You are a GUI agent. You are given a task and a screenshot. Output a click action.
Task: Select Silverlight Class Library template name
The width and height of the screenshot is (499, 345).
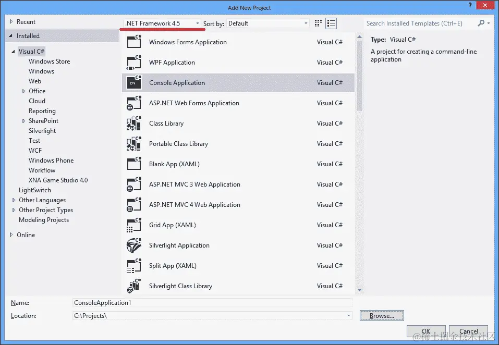pyautogui.click(x=180, y=286)
